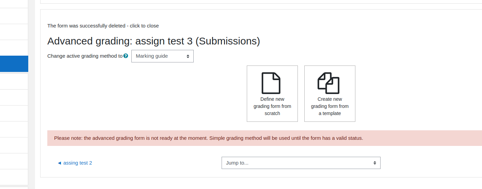The image size is (482, 189).
Task: Open the Marking guide grading method dropdown
Action: (x=162, y=56)
